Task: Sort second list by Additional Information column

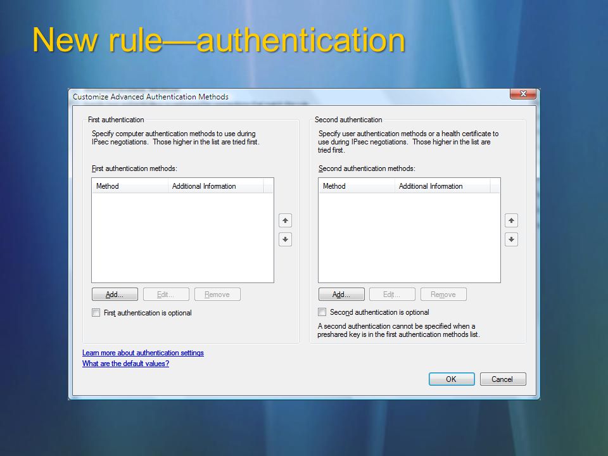Action: tap(443, 186)
